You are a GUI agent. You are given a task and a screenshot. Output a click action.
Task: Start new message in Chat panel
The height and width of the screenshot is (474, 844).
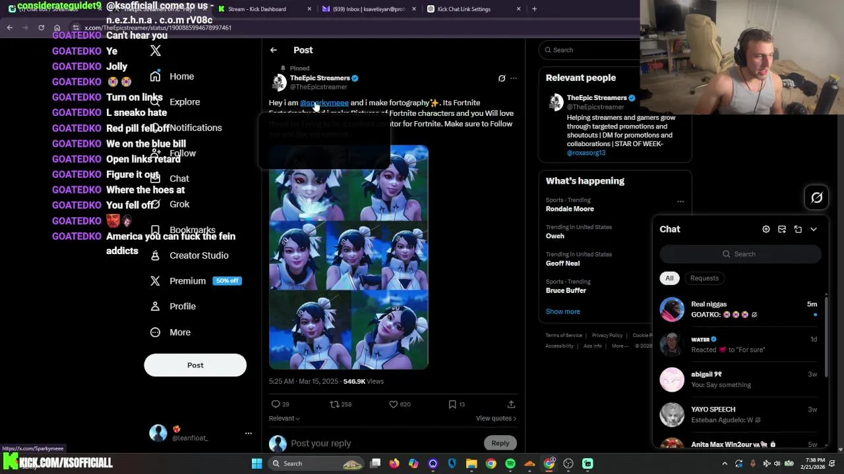782,229
